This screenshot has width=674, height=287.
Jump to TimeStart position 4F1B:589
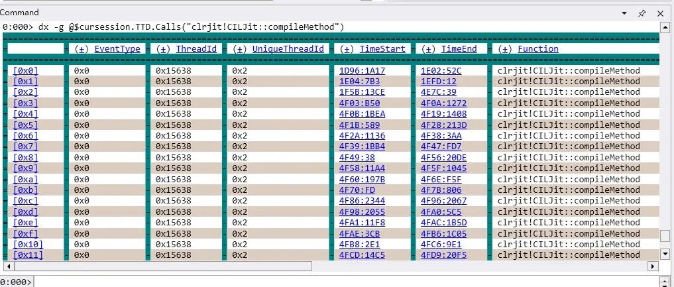coord(360,125)
